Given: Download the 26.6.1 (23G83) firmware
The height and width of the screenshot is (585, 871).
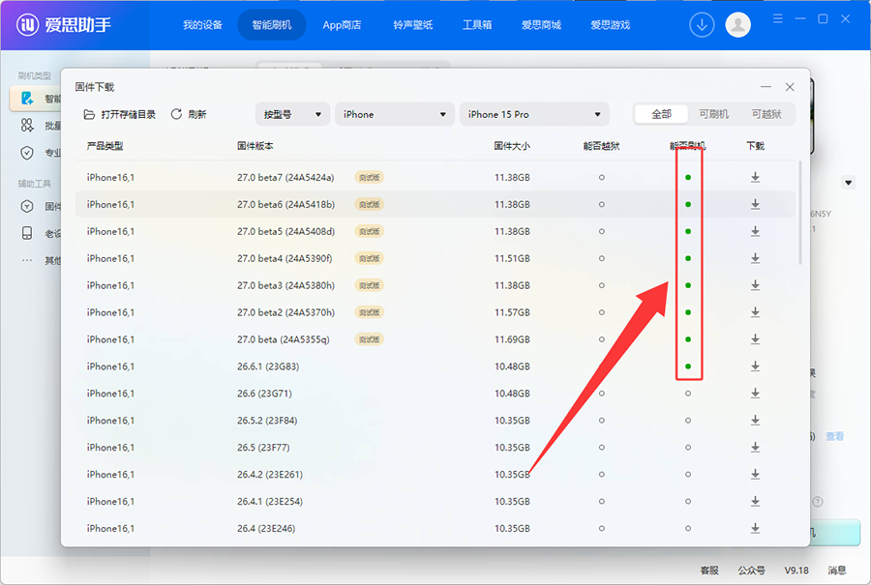Looking at the screenshot, I should click(755, 366).
